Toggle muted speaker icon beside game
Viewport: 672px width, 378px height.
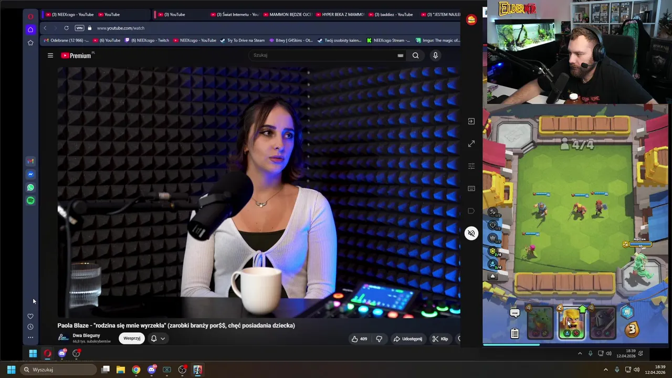click(x=471, y=233)
